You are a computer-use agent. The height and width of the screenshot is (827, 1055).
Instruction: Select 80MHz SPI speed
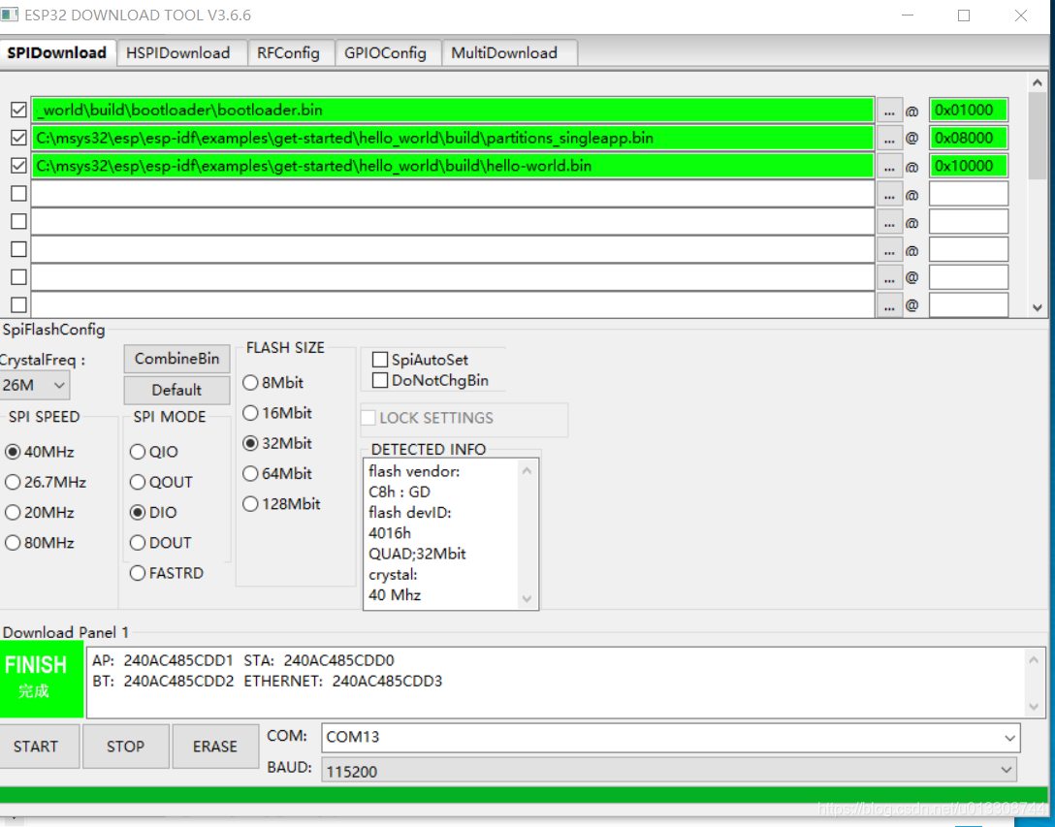click(x=40, y=542)
